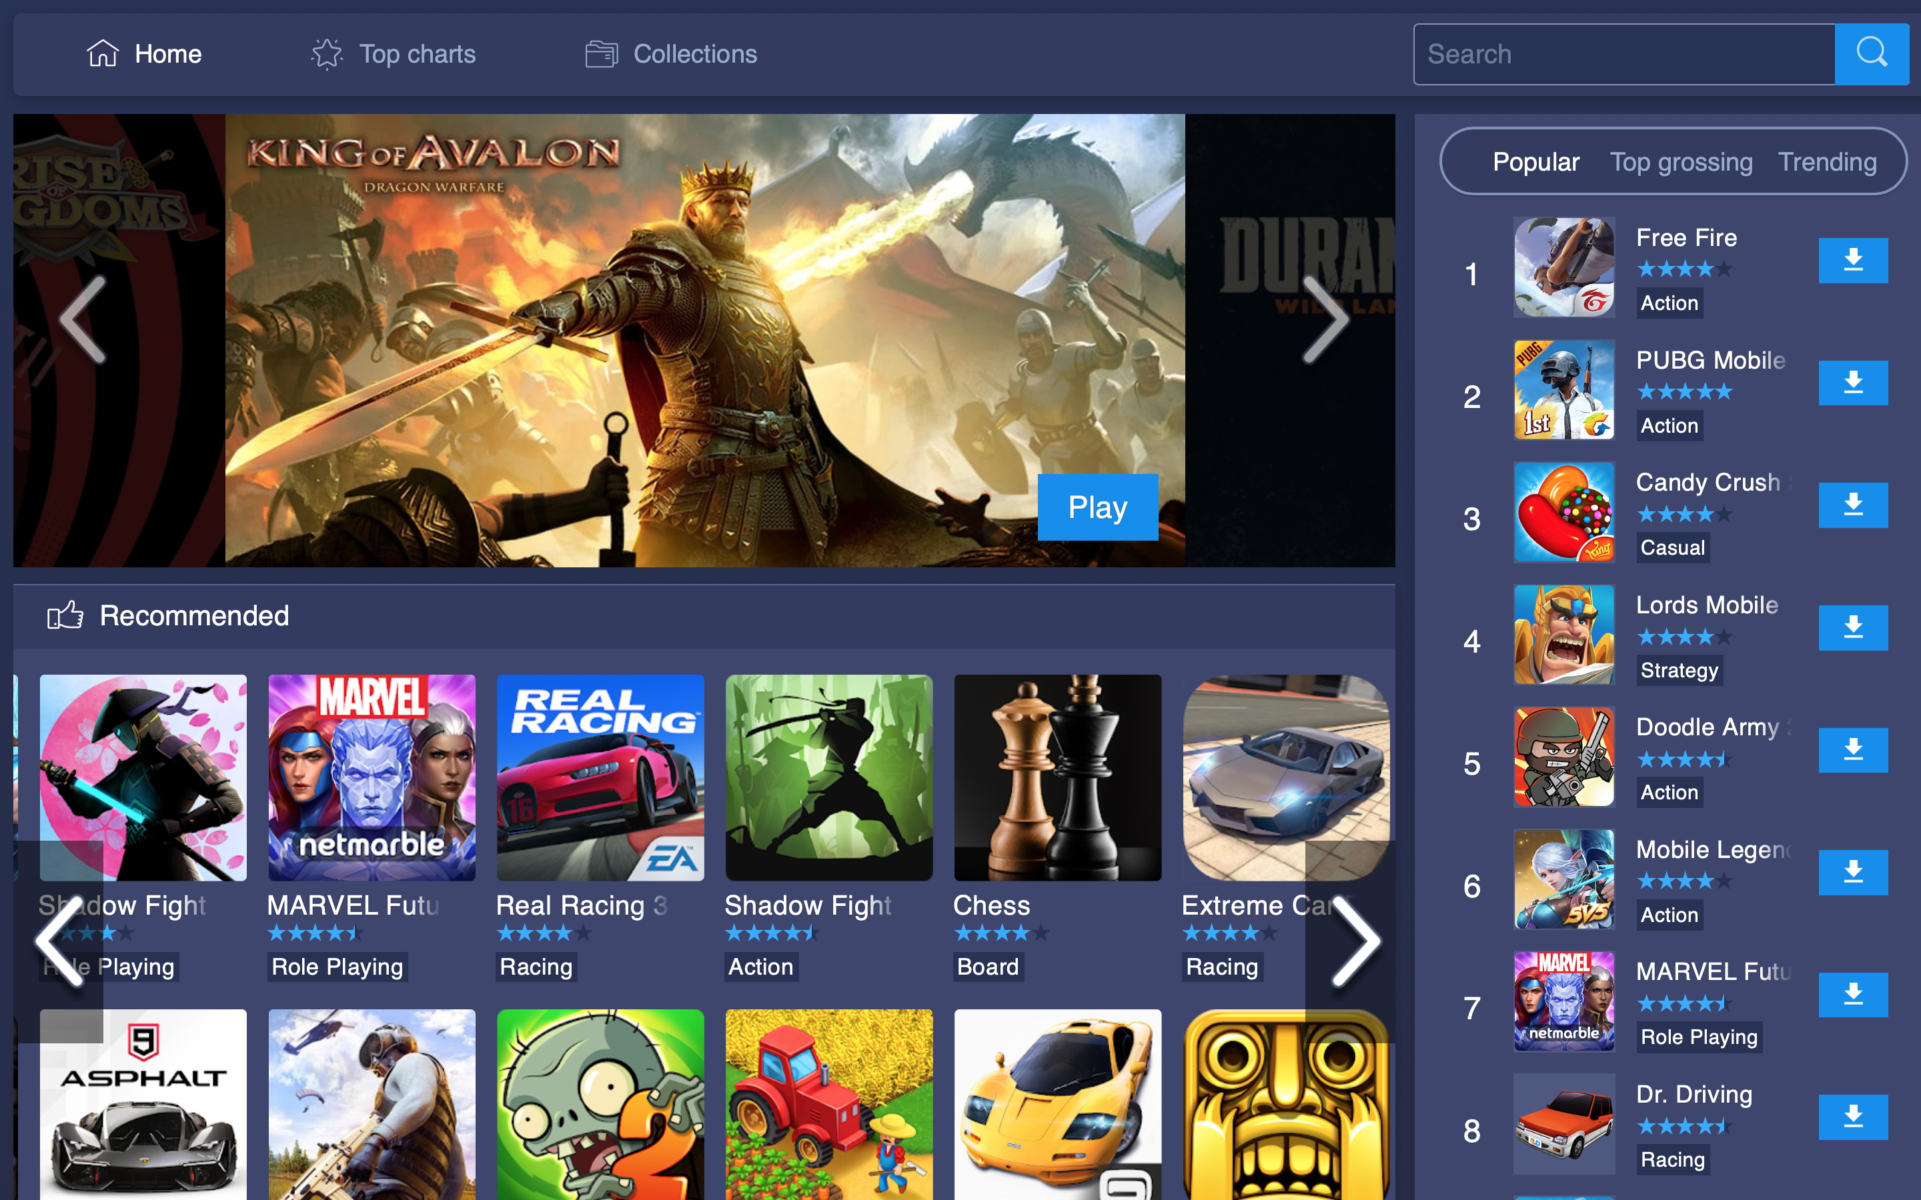The image size is (1921, 1200).
Task: Click the Play button for King of Avalon
Action: tap(1097, 505)
